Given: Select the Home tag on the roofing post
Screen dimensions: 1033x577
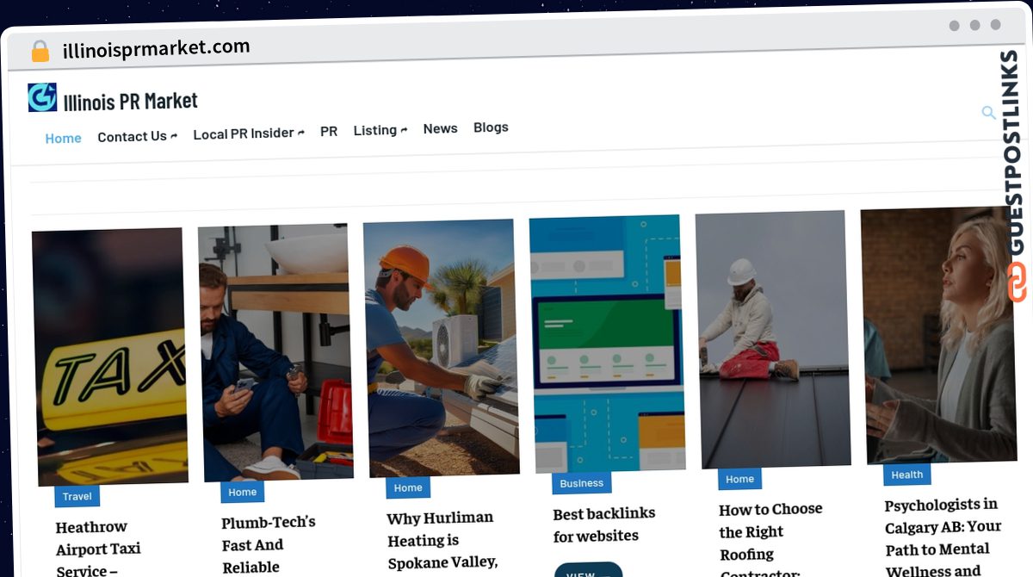Looking at the screenshot, I should pos(739,479).
